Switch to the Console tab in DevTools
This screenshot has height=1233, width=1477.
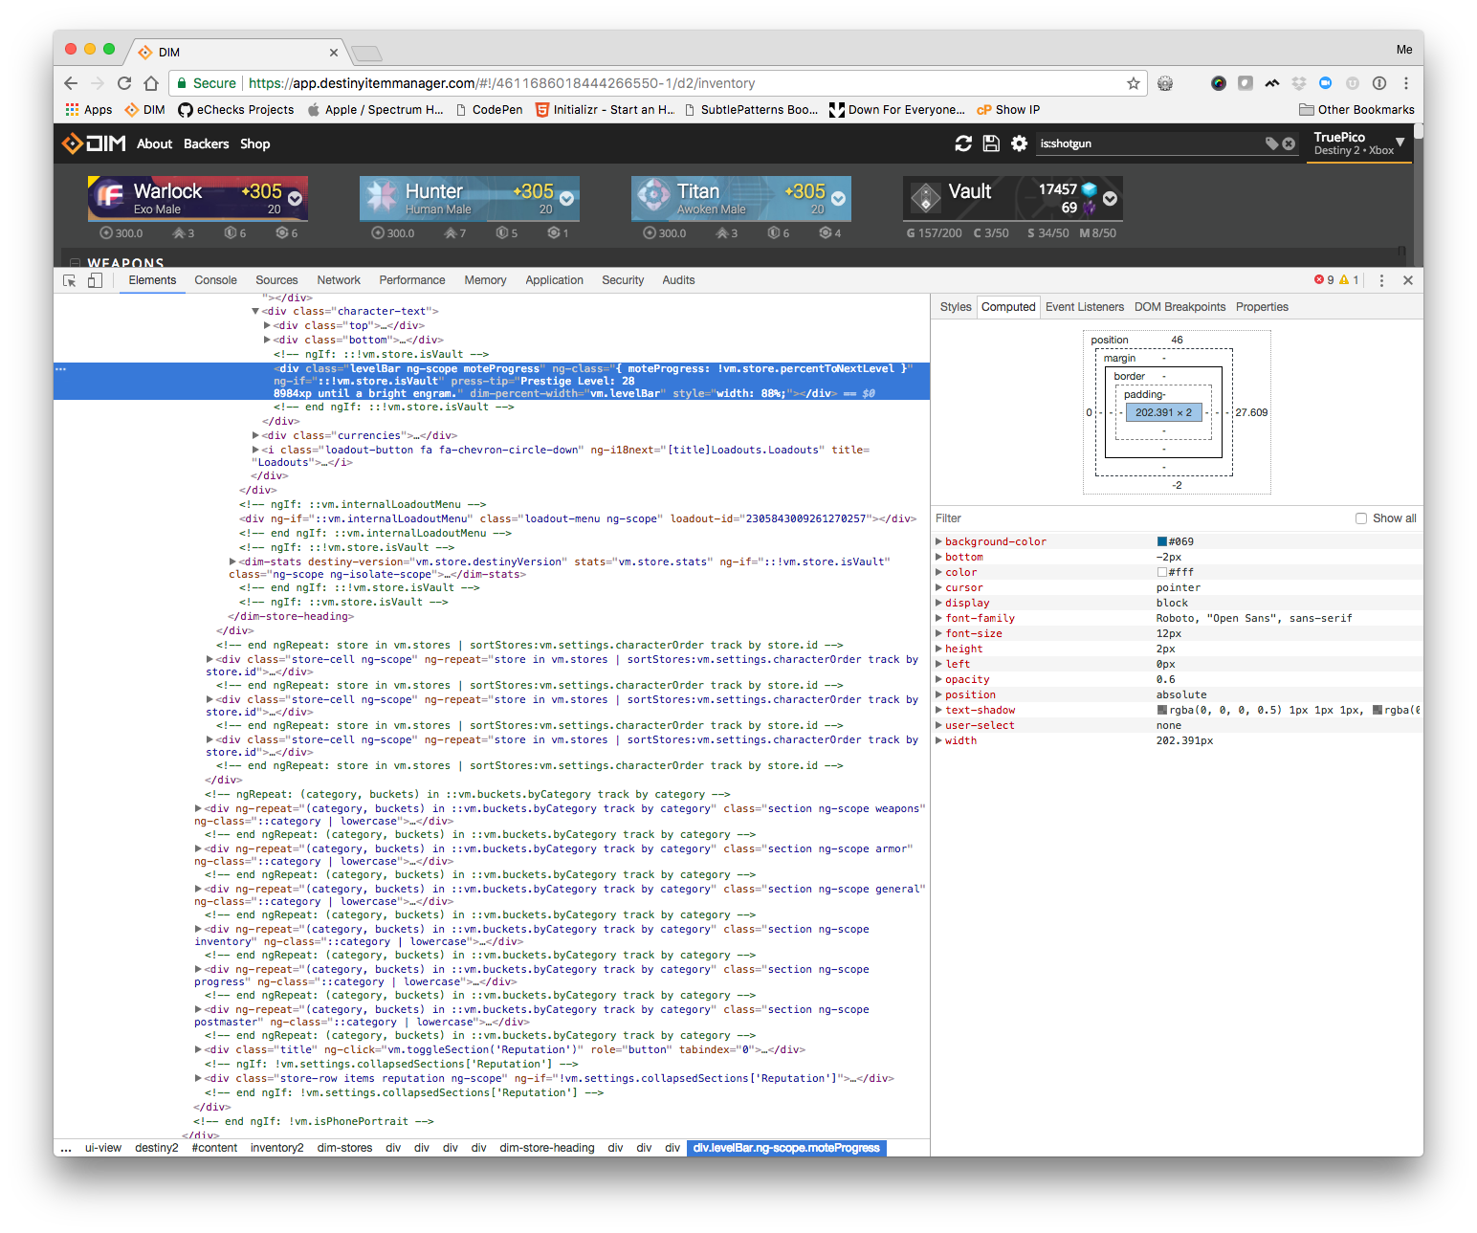pos(215,279)
